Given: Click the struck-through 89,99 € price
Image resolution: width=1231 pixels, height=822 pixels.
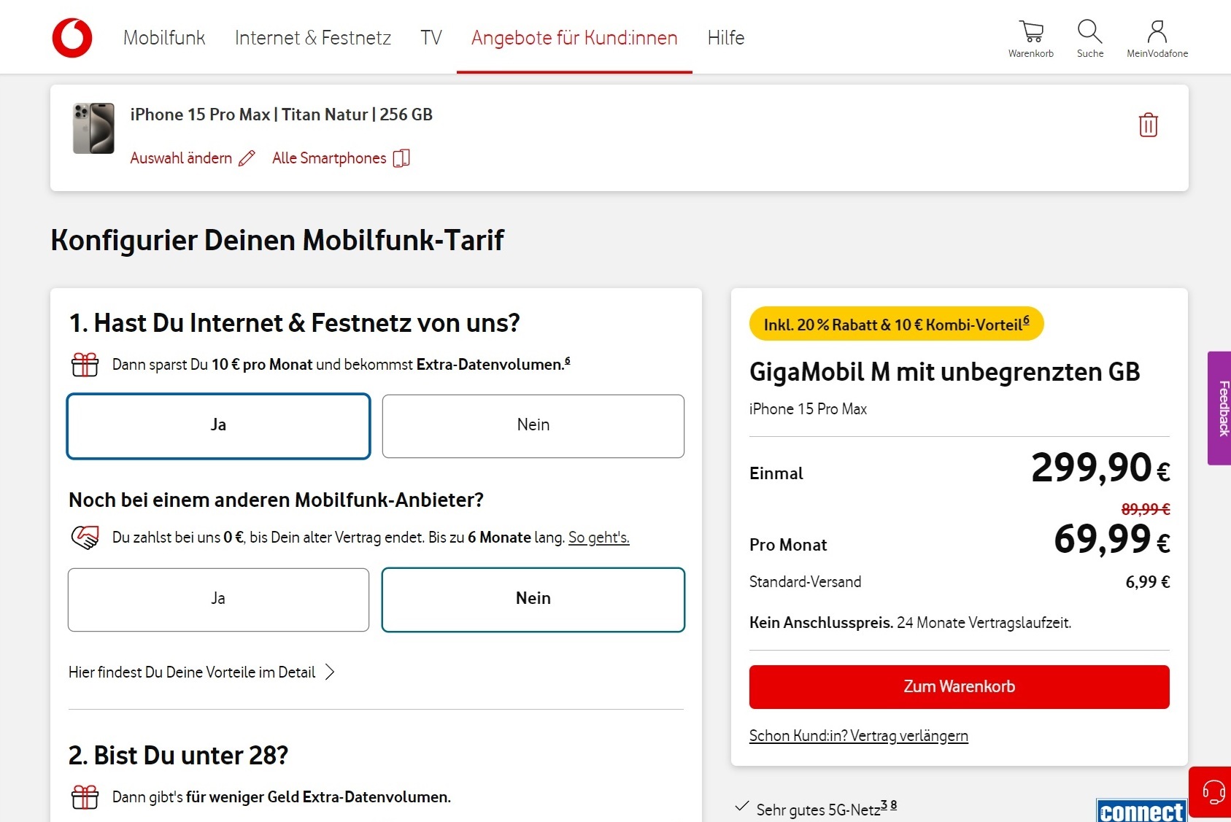Looking at the screenshot, I should click(x=1146, y=509).
